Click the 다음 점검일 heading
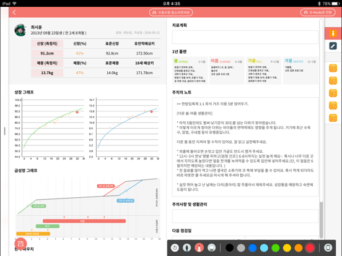This screenshot has height=256, width=342. point(182,231)
